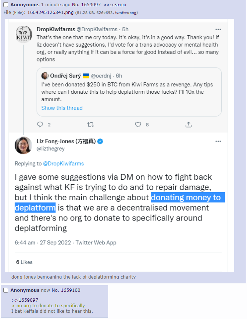Click Ondřej Surý's small avatar

(45, 76)
